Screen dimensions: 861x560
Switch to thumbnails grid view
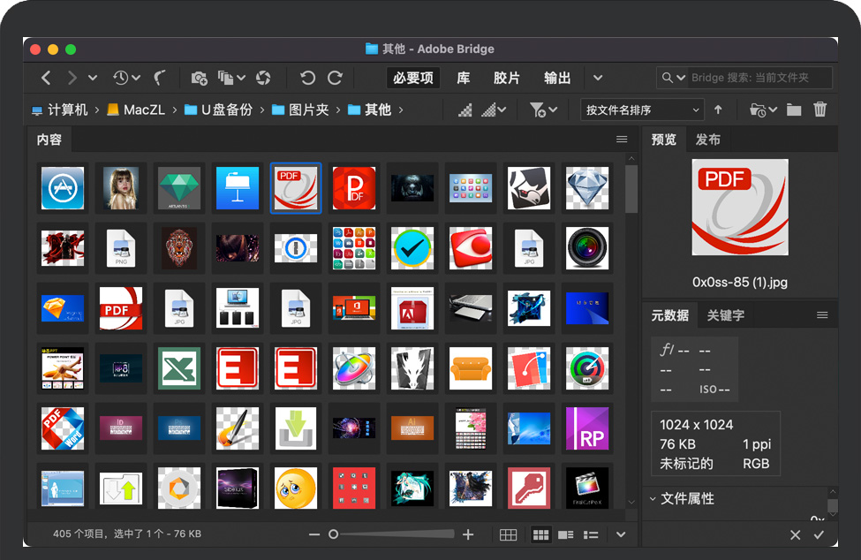tap(540, 535)
